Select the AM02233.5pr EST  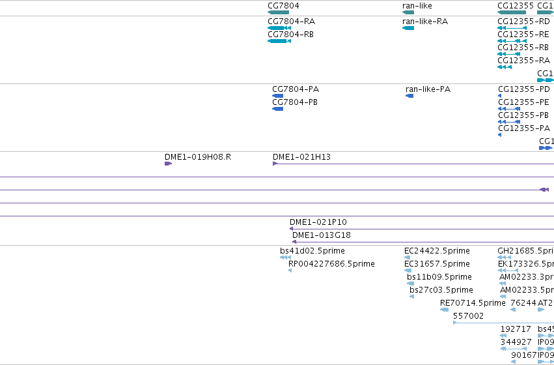point(503,297)
